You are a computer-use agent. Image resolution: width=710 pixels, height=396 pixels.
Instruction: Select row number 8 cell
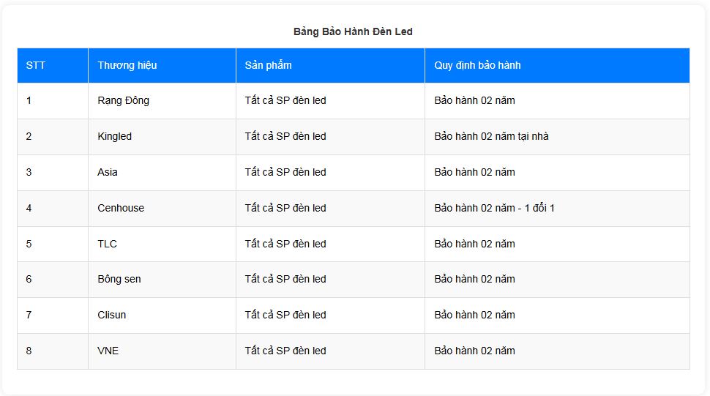(x=29, y=351)
